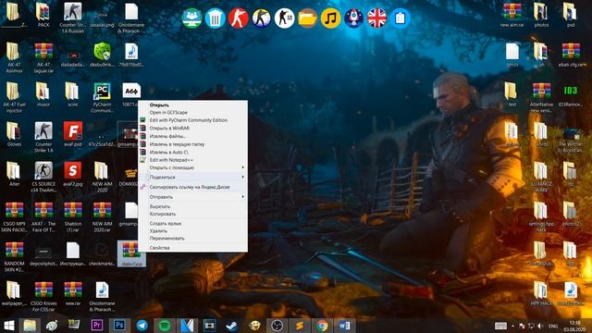Switch the ENG input language indicator
The width and height of the screenshot is (592, 333).
point(553,326)
